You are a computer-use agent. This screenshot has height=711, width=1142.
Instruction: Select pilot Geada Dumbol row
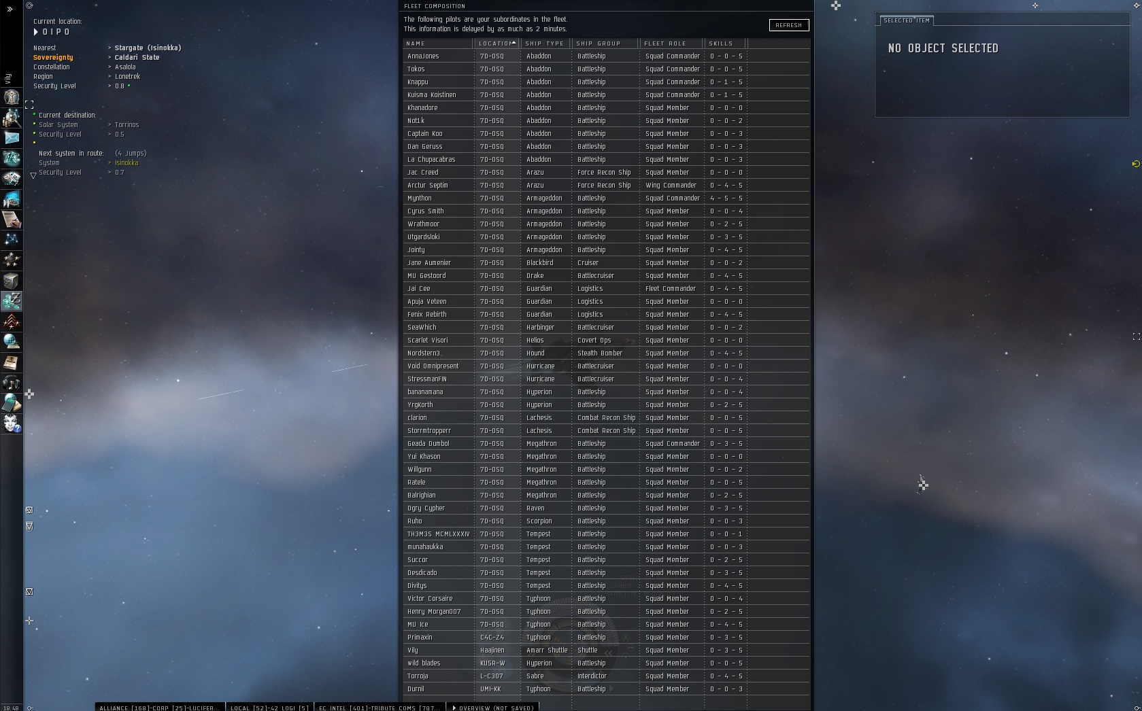coord(606,444)
